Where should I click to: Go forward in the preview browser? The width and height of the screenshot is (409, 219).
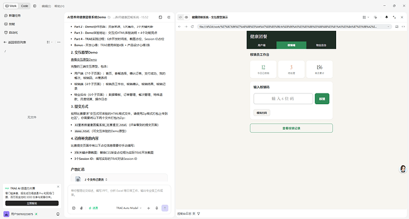click(x=186, y=27)
